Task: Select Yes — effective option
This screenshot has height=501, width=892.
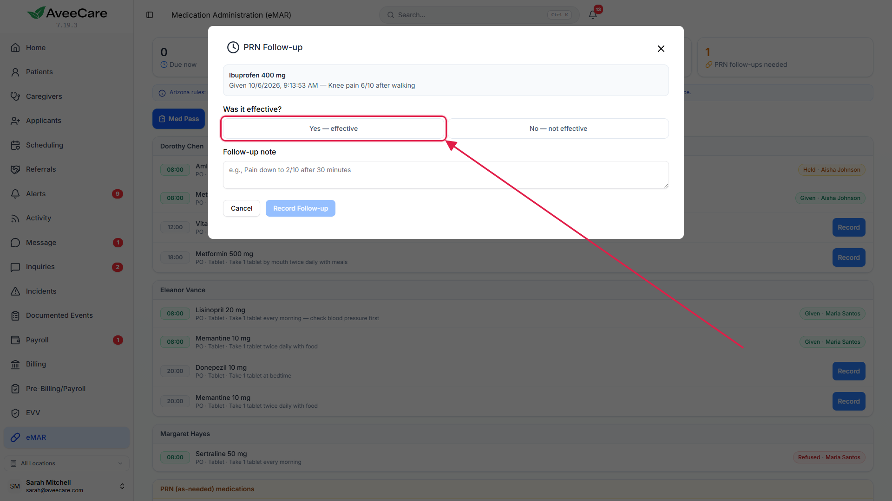Action: 334,128
